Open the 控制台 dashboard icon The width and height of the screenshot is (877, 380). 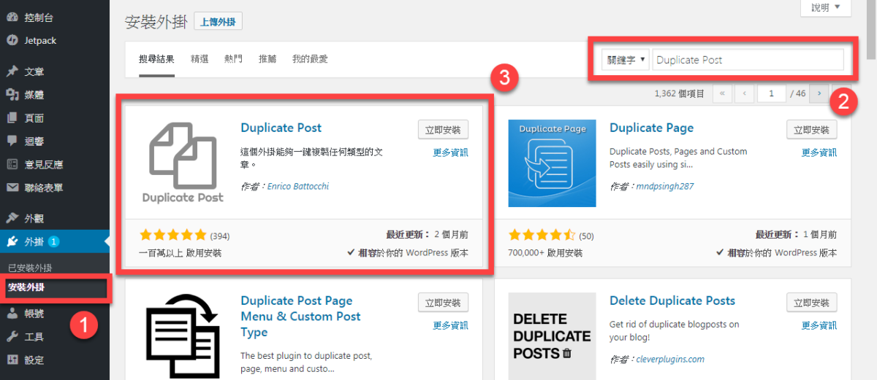[x=12, y=17]
